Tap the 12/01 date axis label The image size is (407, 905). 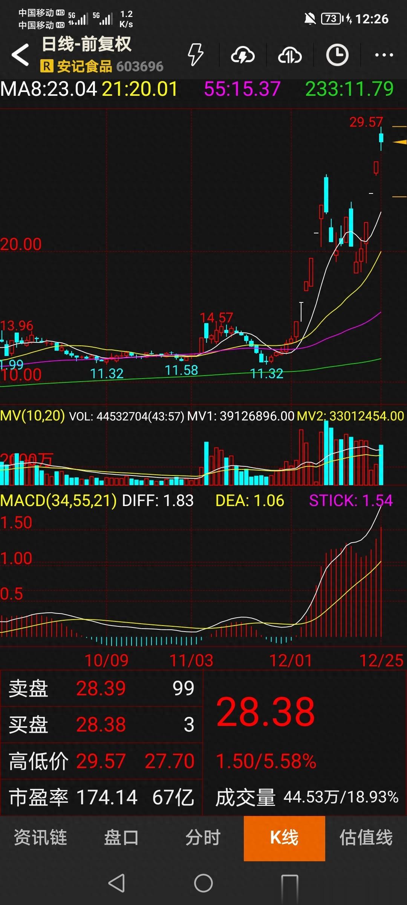(x=291, y=660)
